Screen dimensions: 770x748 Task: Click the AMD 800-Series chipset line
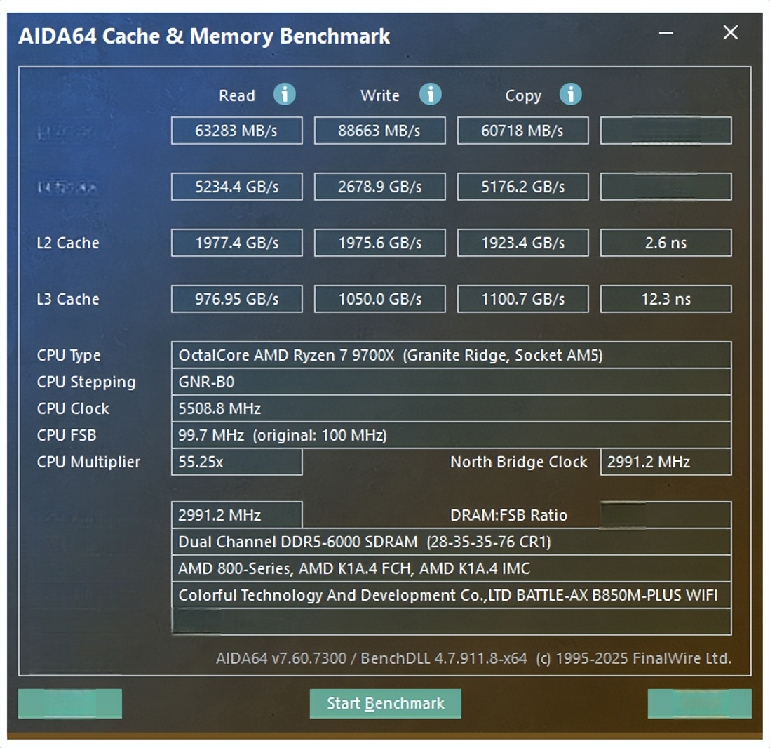coord(452,568)
